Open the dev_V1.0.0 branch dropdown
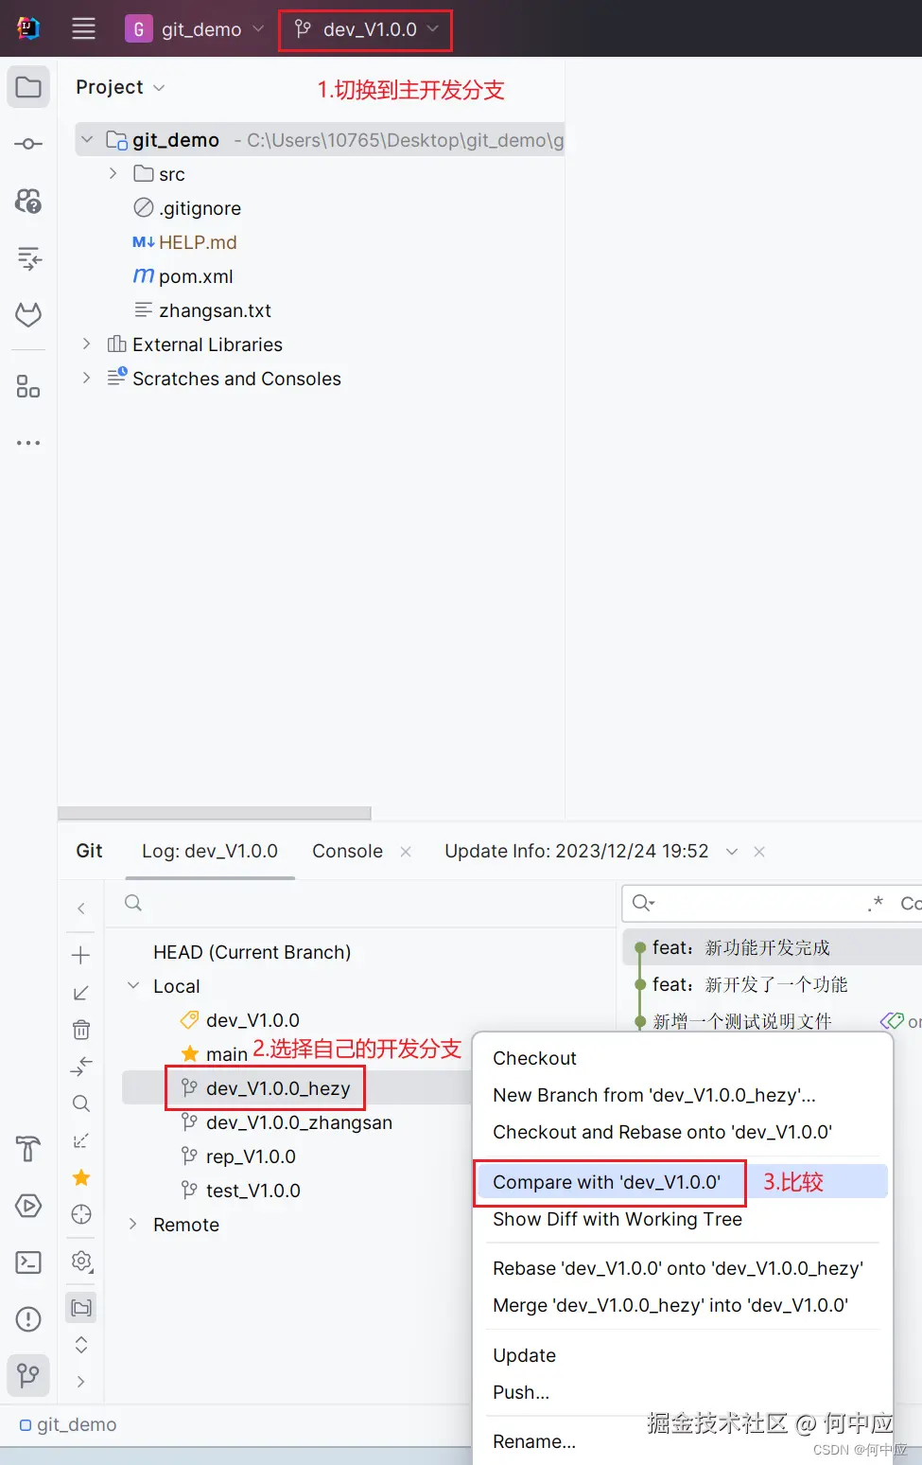The height and width of the screenshot is (1465, 922). pos(365,29)
